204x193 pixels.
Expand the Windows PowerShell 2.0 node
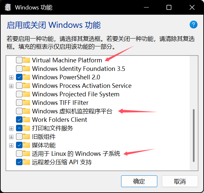point(11,78)
